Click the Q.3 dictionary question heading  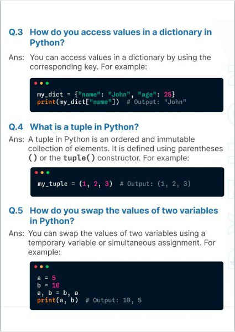tap(110, 37)
